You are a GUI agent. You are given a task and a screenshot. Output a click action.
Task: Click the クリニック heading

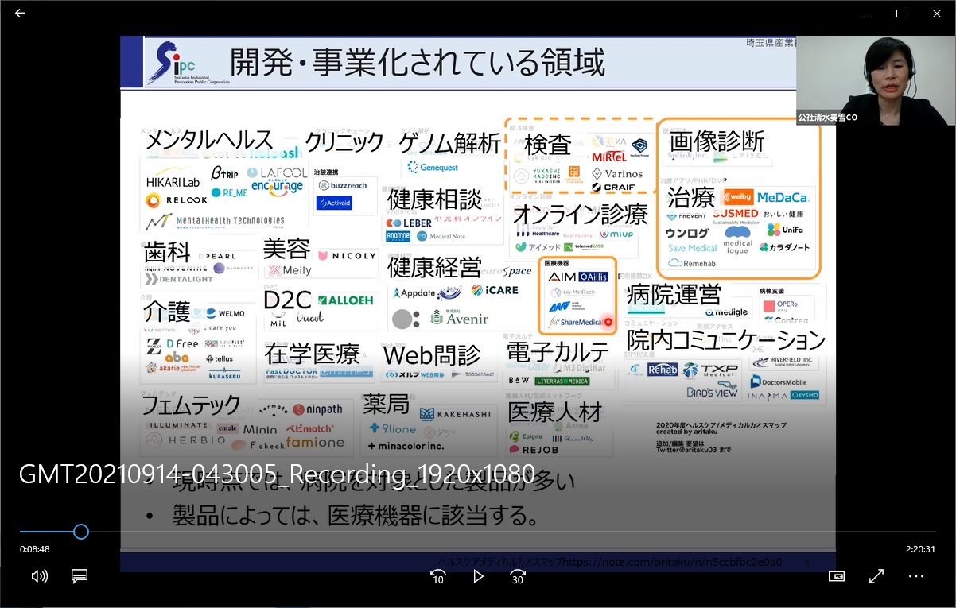(x=344, y=142)
